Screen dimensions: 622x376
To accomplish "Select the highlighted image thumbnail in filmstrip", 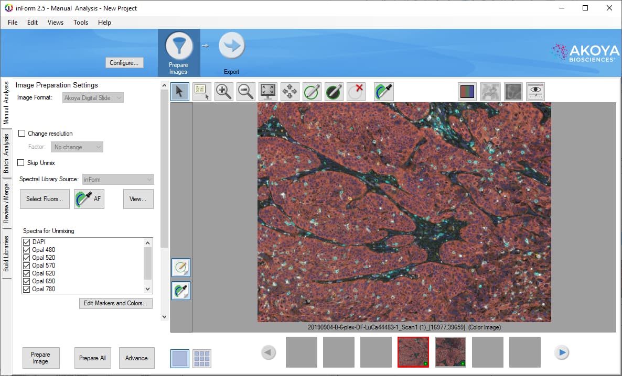I will (413, 352).
